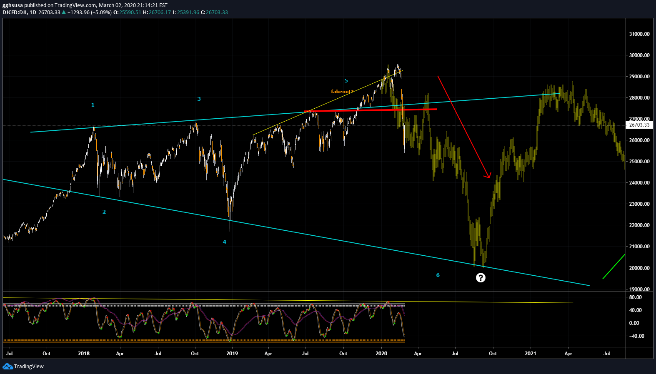Click the 22000.00 price axis label
The image size is (656, 374).
pos(639,225)
